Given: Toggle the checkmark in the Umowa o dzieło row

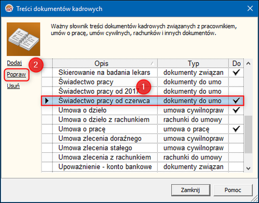Looking at the screenshot, I should [236, 110].
